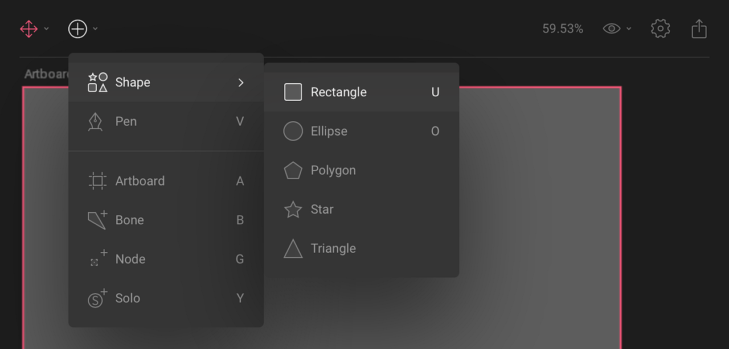The width and height of the screenshot is (729, 349).
Task: Open the Share/Export panel
Action: [x=699, y=28]
